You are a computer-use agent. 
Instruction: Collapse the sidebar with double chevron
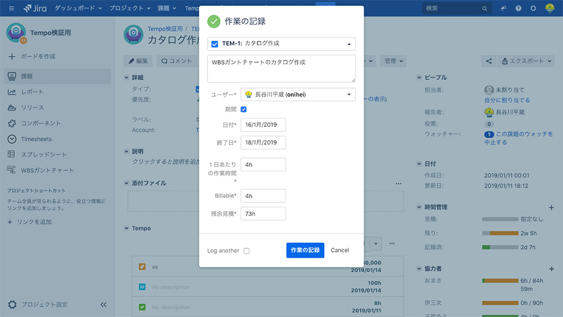(x=103, y=305)
